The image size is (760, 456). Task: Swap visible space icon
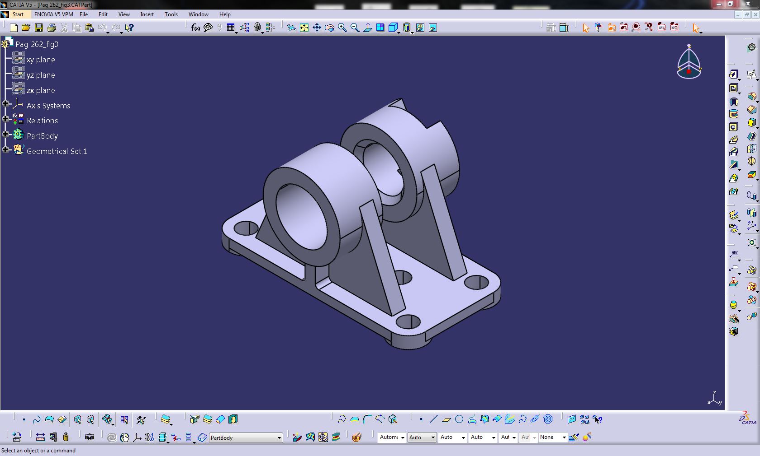(x=433, y=28)
